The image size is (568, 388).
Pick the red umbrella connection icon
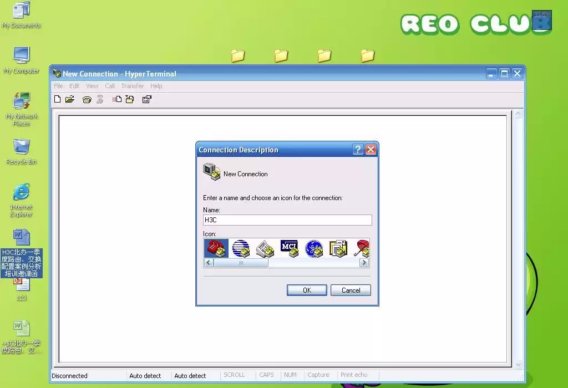tap(362, 248)
